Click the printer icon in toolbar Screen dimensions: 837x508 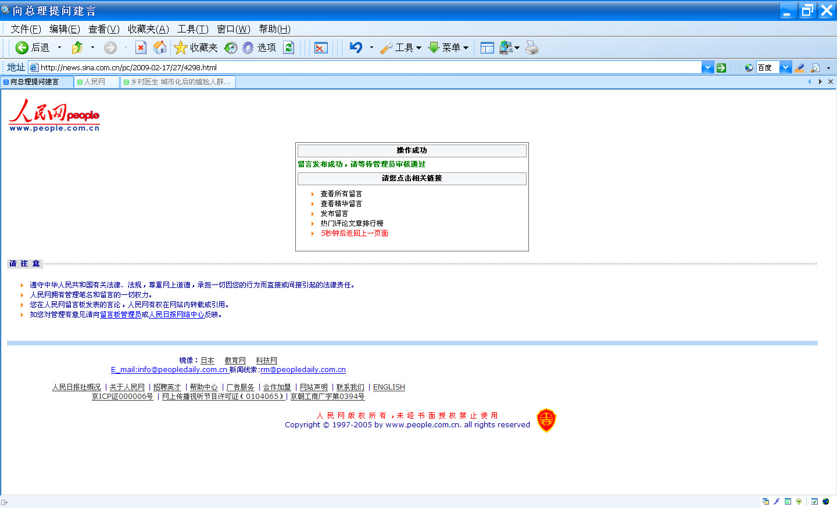click(x=532, y=48)
